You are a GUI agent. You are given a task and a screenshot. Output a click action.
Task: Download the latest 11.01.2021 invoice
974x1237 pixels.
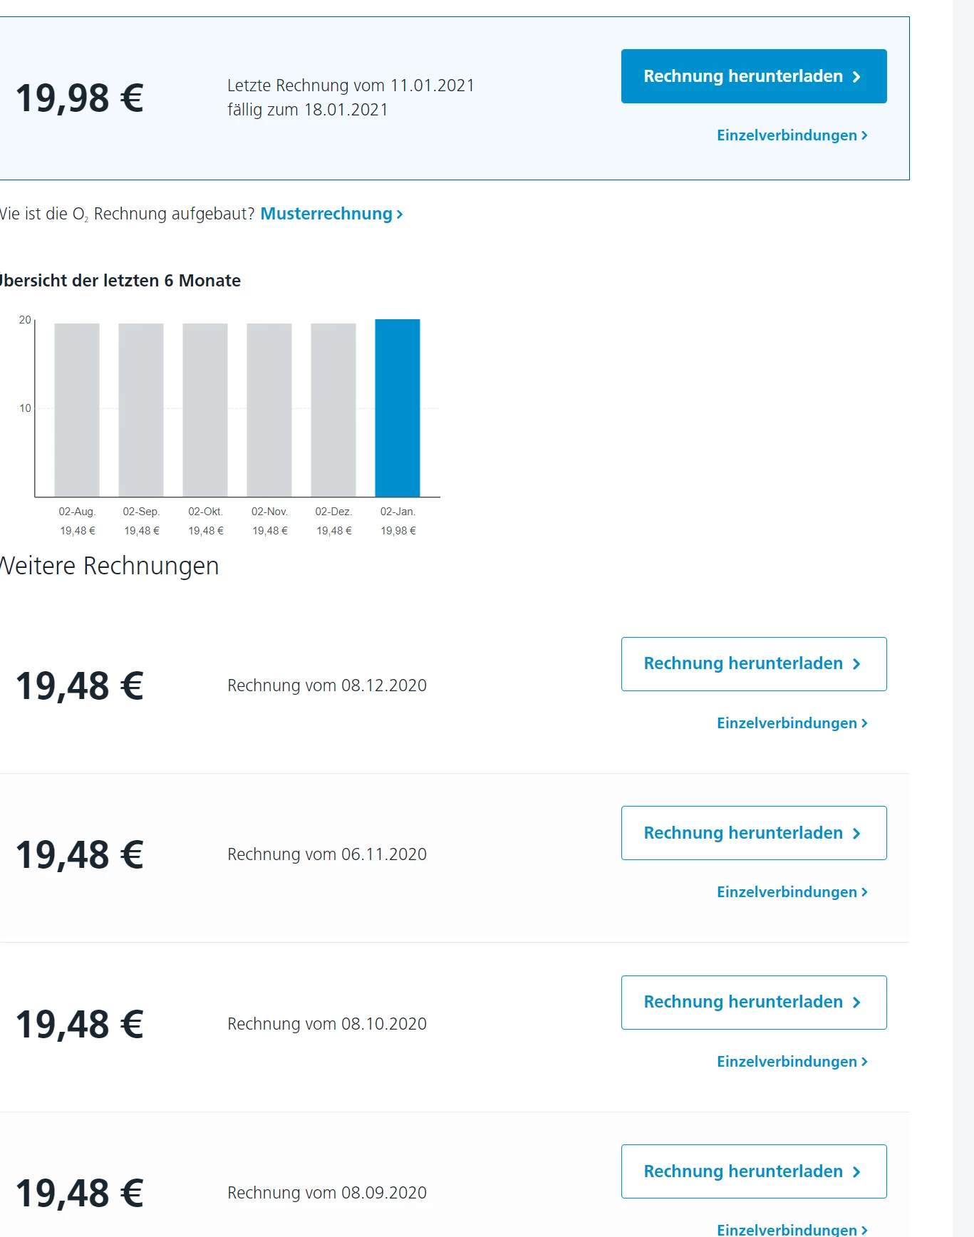[x=753, y=76]
